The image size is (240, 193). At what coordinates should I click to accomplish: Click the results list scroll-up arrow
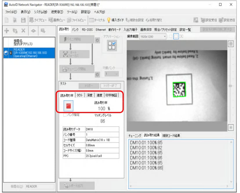pos(231,142)
